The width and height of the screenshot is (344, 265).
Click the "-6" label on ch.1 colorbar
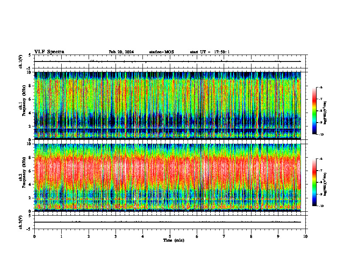(x=321, y=87)
